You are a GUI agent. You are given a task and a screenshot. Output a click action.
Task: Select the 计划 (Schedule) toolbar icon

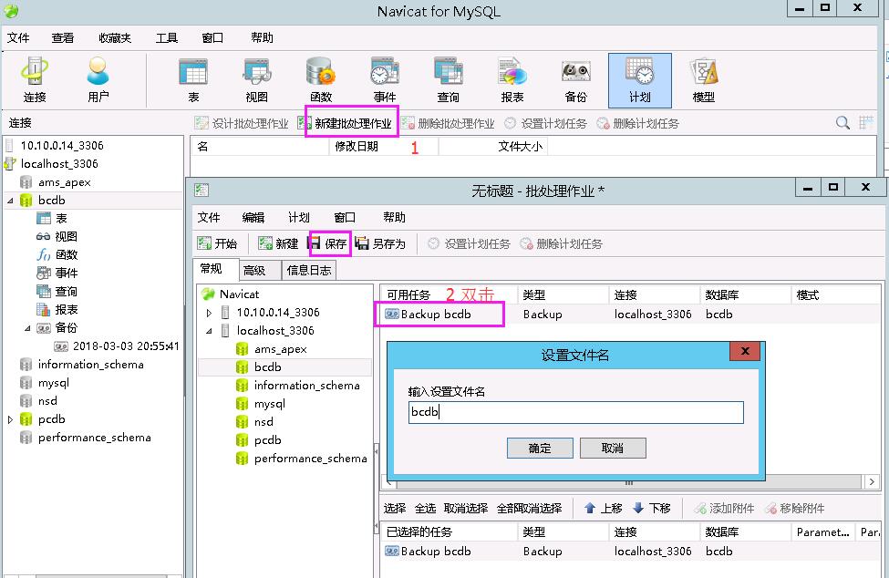pyautogui.click(x=639, y=80)
